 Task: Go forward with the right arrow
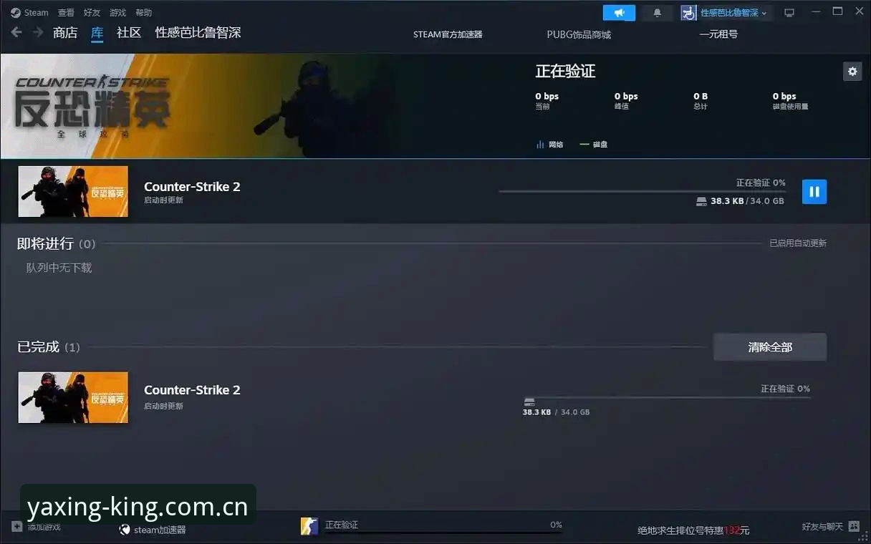[x=37, y=32]
